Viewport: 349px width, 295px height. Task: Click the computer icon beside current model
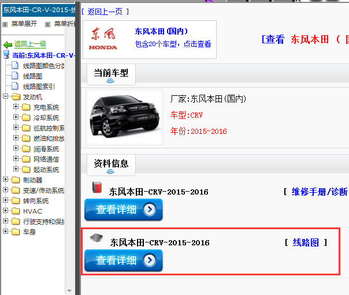6,55
